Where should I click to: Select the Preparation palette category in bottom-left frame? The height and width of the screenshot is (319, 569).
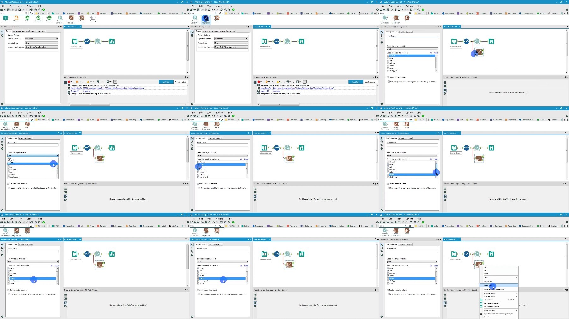[69, 226]
